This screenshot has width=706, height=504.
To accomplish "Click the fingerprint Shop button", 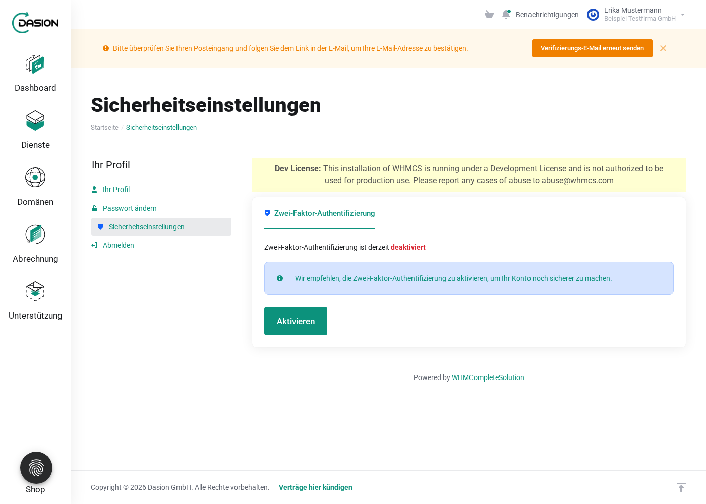I will point(36,468).
